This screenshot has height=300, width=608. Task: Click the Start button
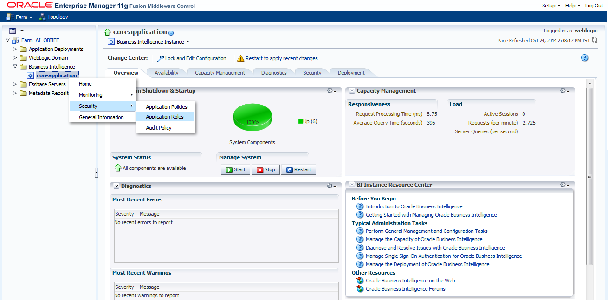tap(236, 169)
